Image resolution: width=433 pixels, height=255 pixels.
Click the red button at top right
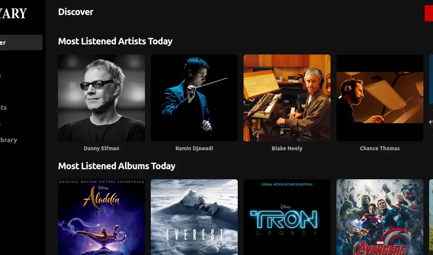[x=429, y=13]
